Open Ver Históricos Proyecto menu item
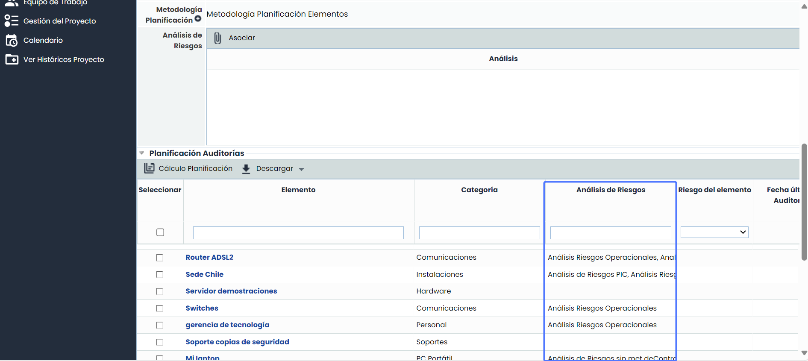This screenshot has width=808, height=361. [64, 59]
